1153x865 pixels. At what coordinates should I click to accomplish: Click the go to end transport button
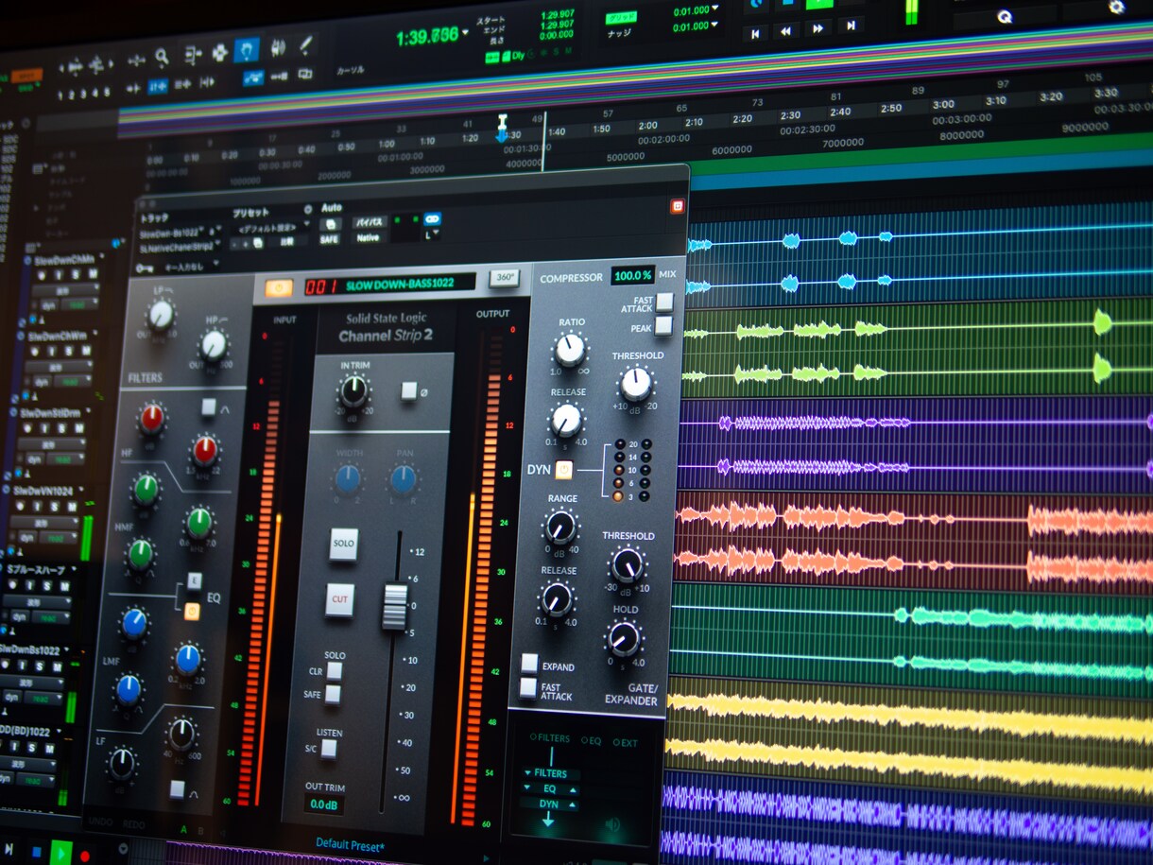pyautogui.click(x=850, y=27)
